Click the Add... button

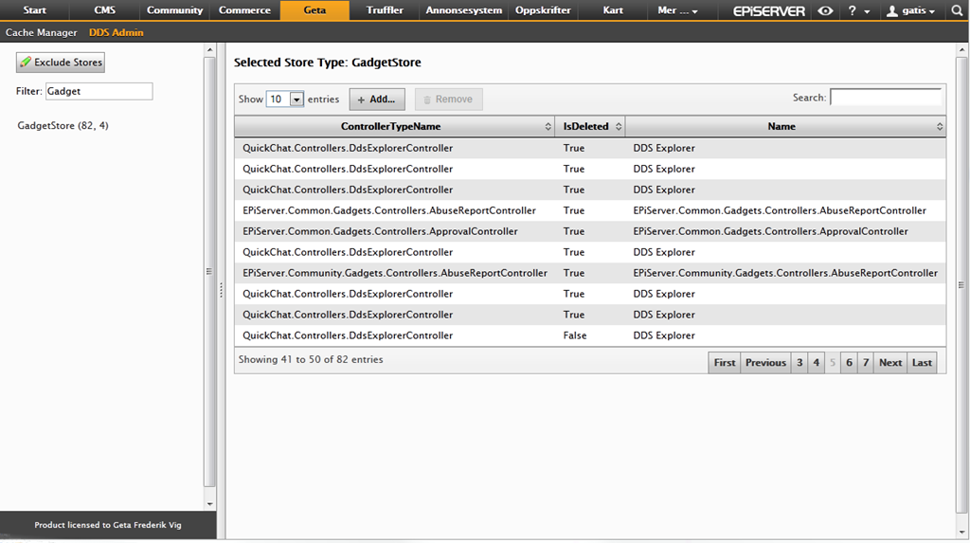(377, 100)
